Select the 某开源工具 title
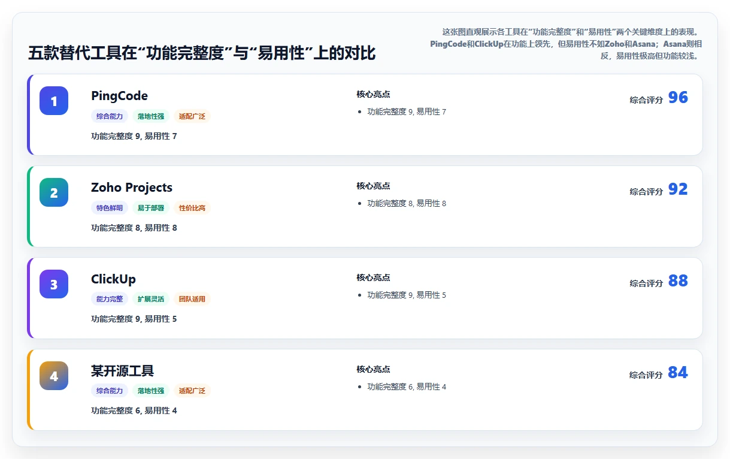The width and height of the screenshot is (730, 459). coord(122,371)
